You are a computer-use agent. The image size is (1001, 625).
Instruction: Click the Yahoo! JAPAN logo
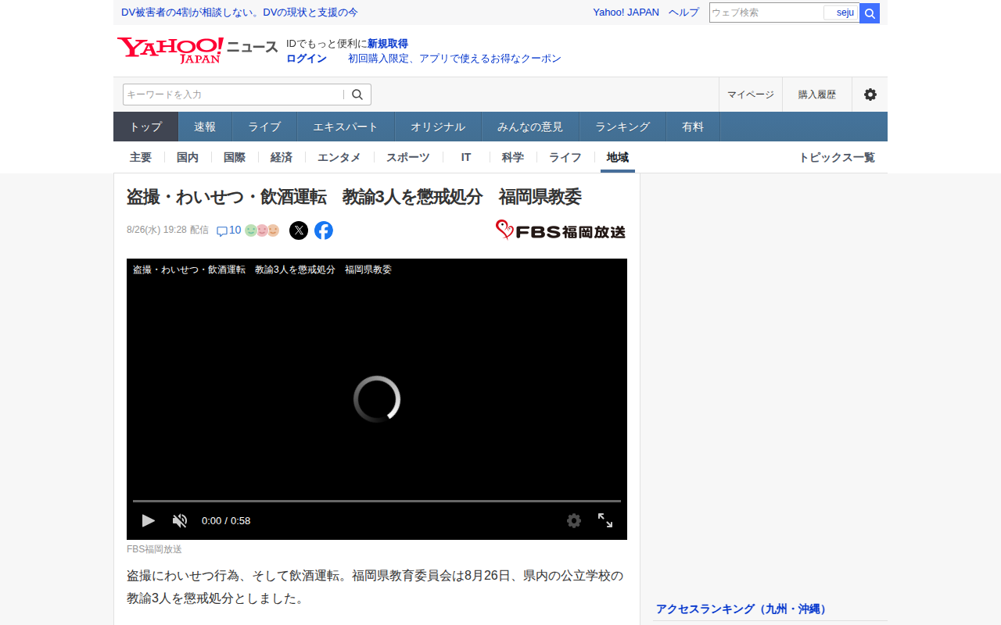point(170,50)
